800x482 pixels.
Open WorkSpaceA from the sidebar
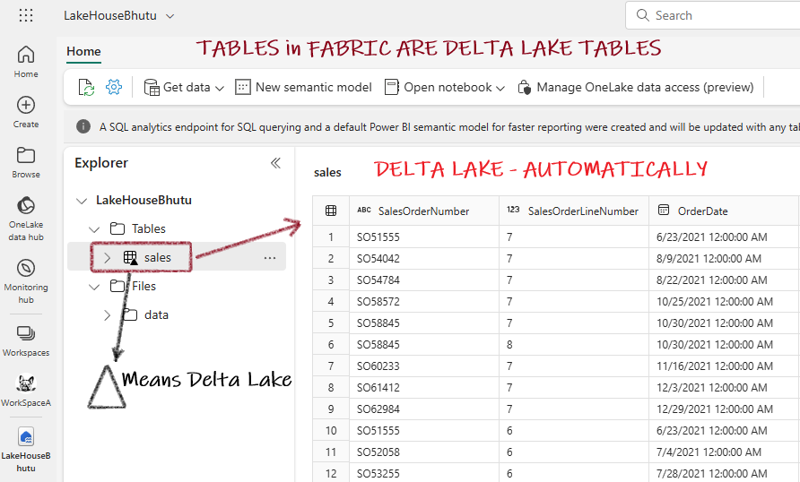tap(26, 392)
